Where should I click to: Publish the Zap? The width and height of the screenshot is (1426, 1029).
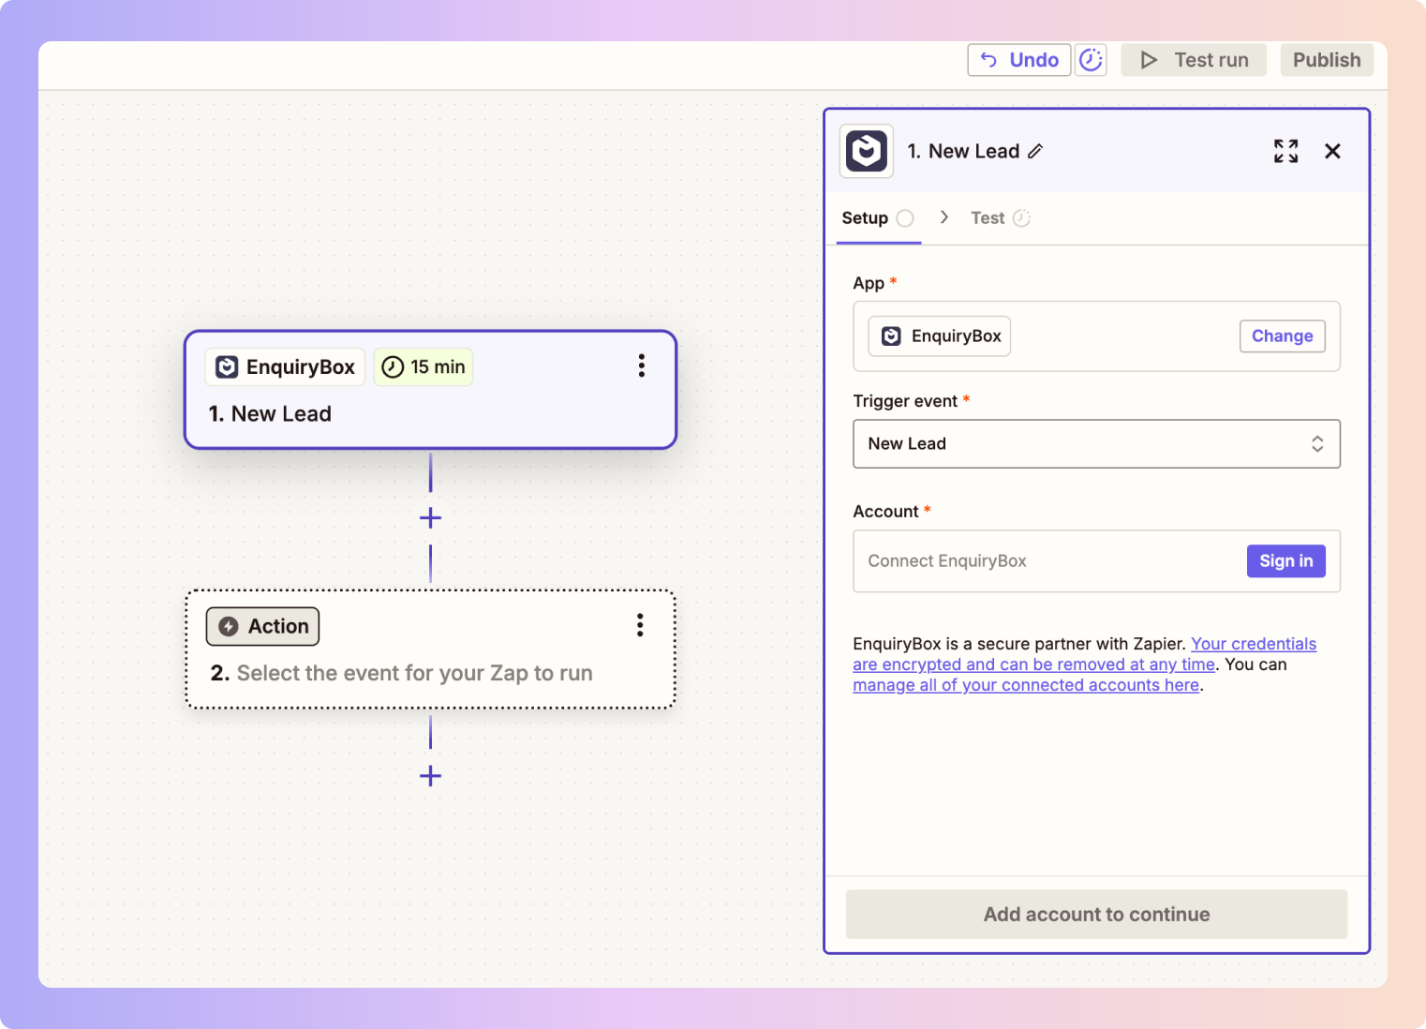coord(1327,60)
